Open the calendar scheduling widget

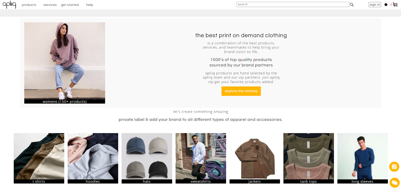[394, 166]
